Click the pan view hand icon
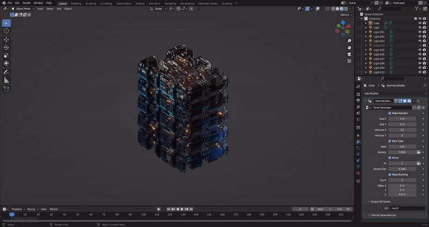The image size is (429, 227). (349, 48)
